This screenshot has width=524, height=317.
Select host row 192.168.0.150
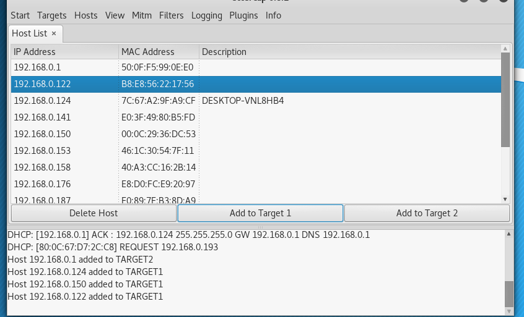(x=256, y=134)
